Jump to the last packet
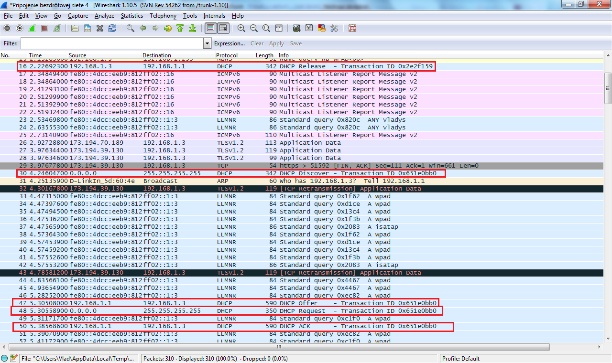The image size is (612, 363). 193,28
